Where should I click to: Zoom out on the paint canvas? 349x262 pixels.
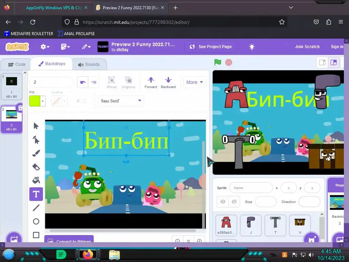(x=178, y=241)
